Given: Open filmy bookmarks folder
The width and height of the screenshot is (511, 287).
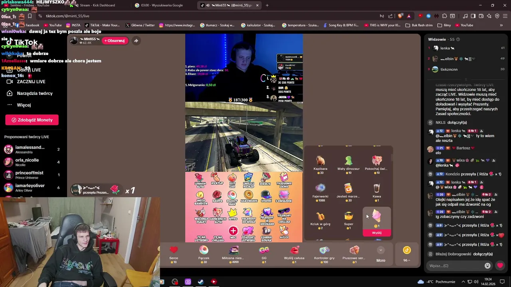Looking at the screenshot, I should 444,25.
